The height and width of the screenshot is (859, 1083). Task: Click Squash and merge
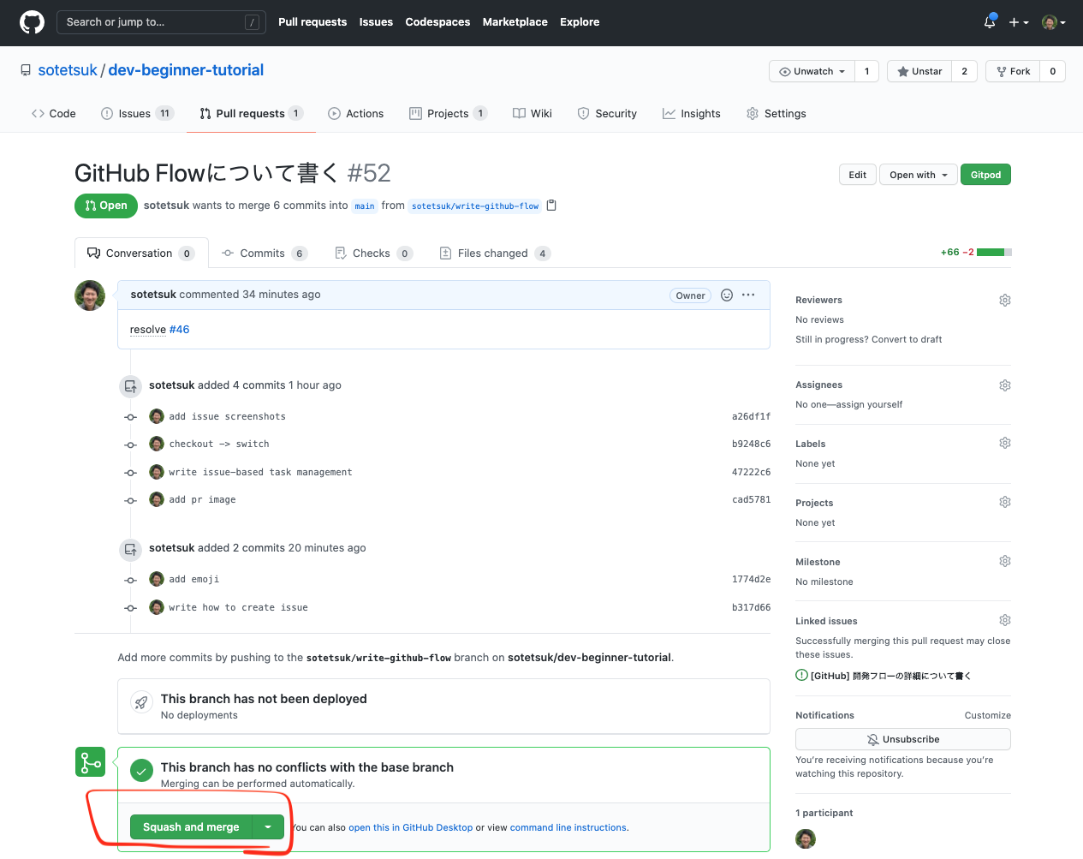tap(191, 827)
